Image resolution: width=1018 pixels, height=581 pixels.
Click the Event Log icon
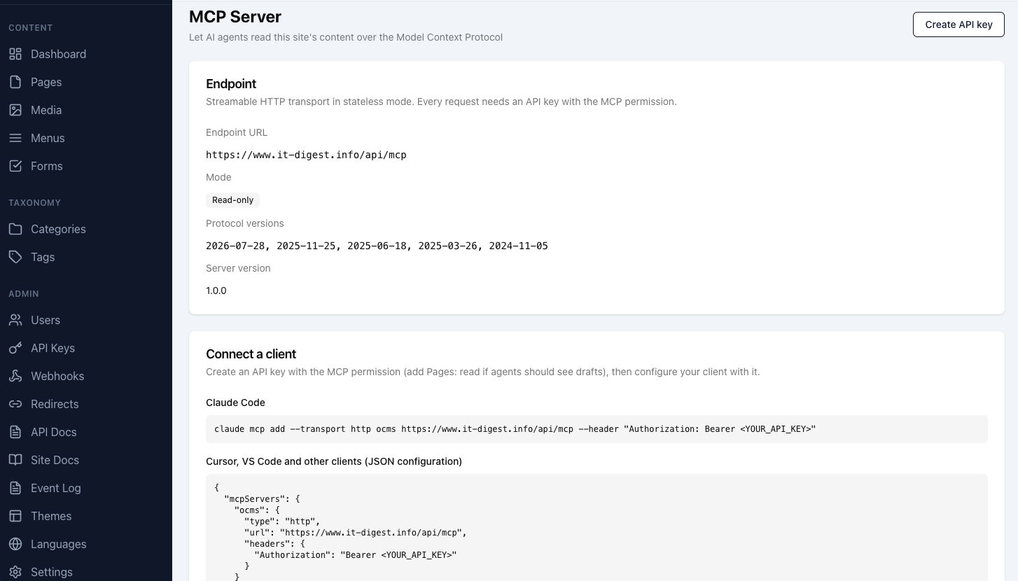point(15,488)
